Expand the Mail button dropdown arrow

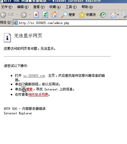point(118,15)
